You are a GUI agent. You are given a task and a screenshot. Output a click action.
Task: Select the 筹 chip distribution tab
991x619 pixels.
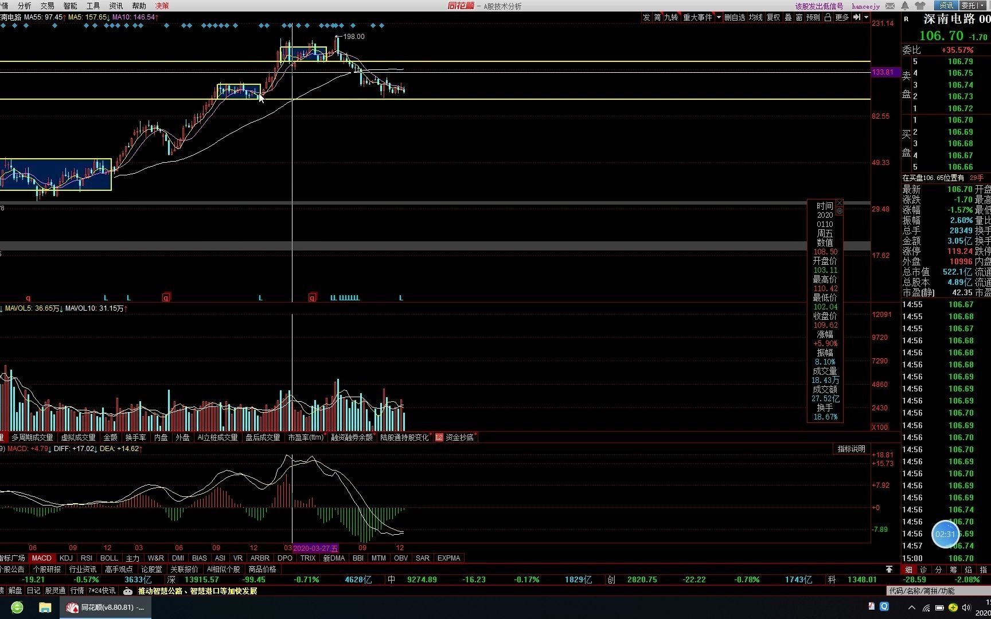[x=953, y=570]
